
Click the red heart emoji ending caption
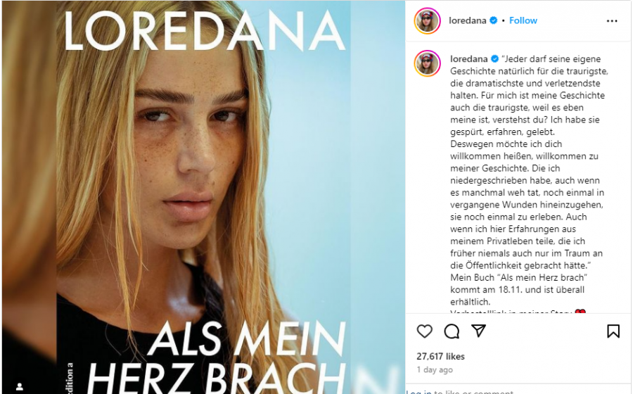coord(580,312)
